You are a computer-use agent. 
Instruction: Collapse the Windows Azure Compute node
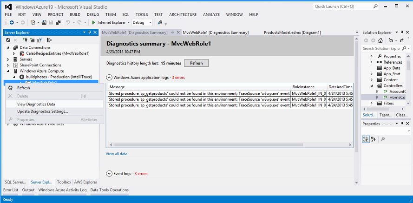point(8,71)
